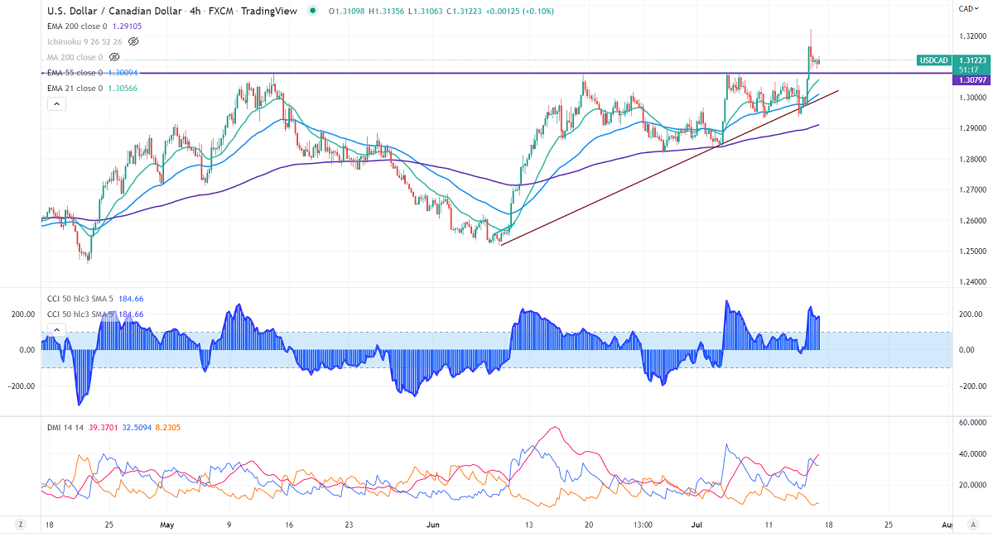This screenshot has width=993, height=537.
Task: Click the +0.00125 (+0.10%) change value
Action: pos(520,12)
